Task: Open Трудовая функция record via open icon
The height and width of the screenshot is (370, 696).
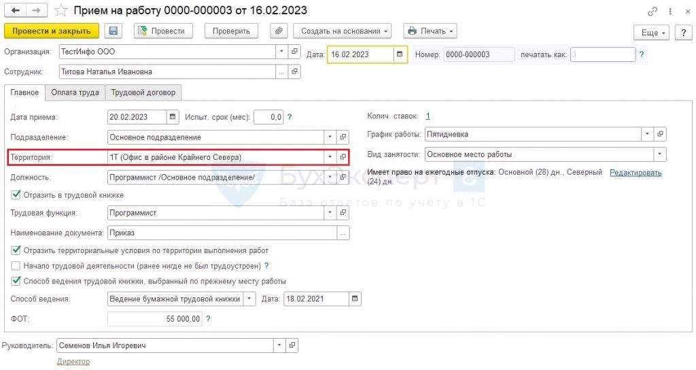Action: 343,213
